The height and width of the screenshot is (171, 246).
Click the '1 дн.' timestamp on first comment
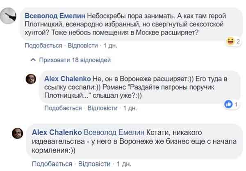coord(111,44)
